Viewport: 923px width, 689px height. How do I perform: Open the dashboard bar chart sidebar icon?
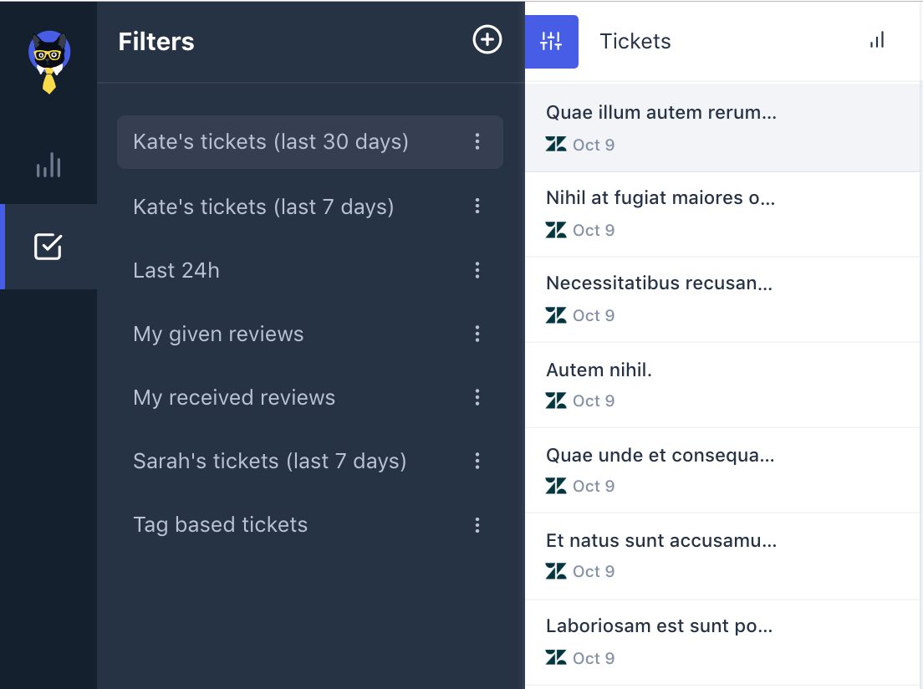(x=48, y=165)
